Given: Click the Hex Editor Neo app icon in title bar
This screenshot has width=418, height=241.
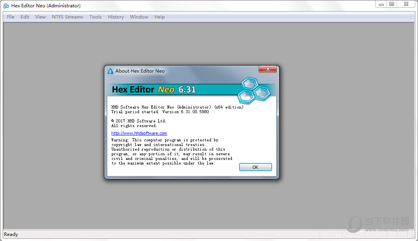Looking at the screenshot, I should (6, 5).
